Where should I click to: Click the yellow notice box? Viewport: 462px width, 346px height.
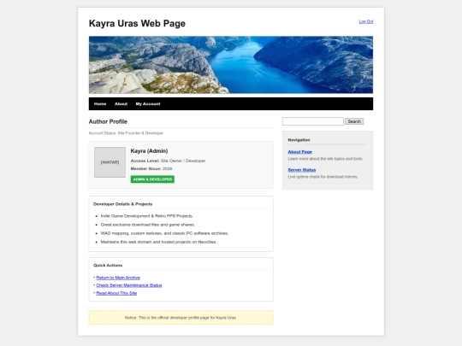click(181, 318)
